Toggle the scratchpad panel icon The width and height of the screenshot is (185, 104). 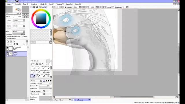tap(46, 7)
